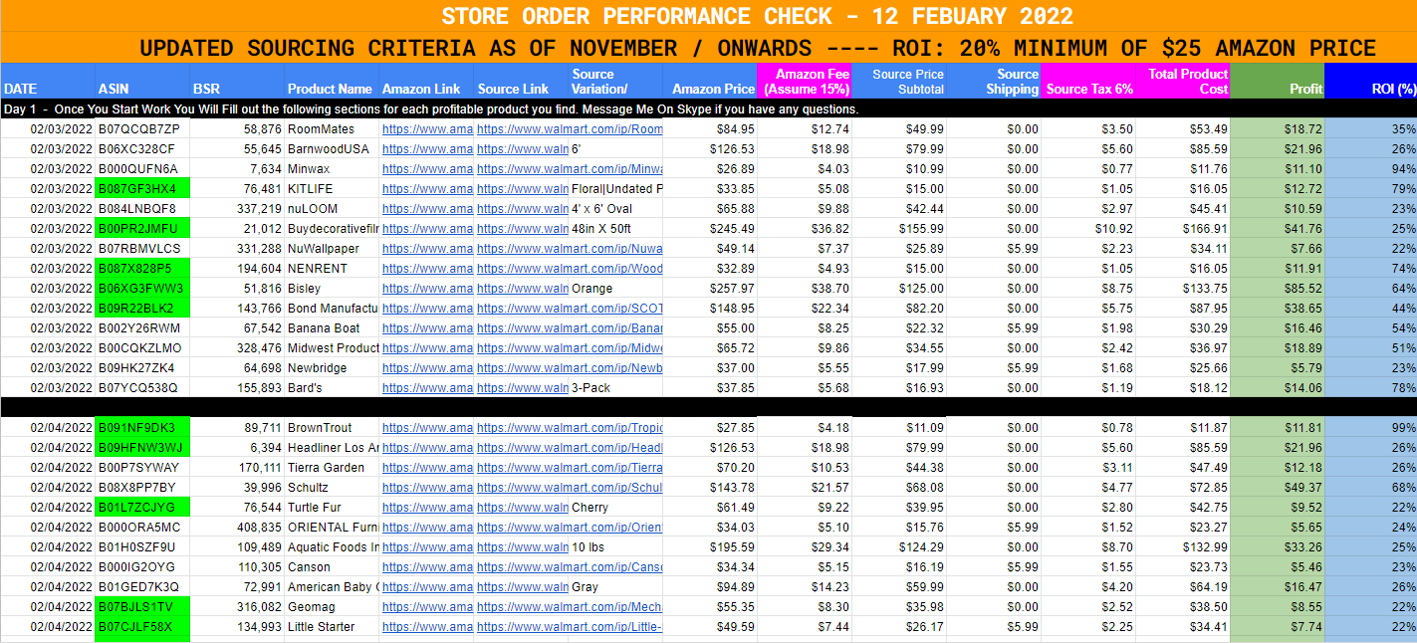Select product name Turtle Fur
This screenshot has width=1417, height=643.
[332, 507]
